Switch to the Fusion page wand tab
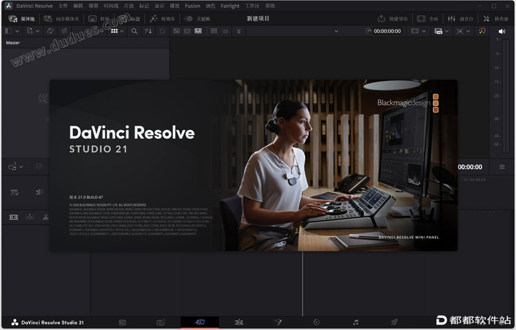516x330 pixels. point(278,322)
